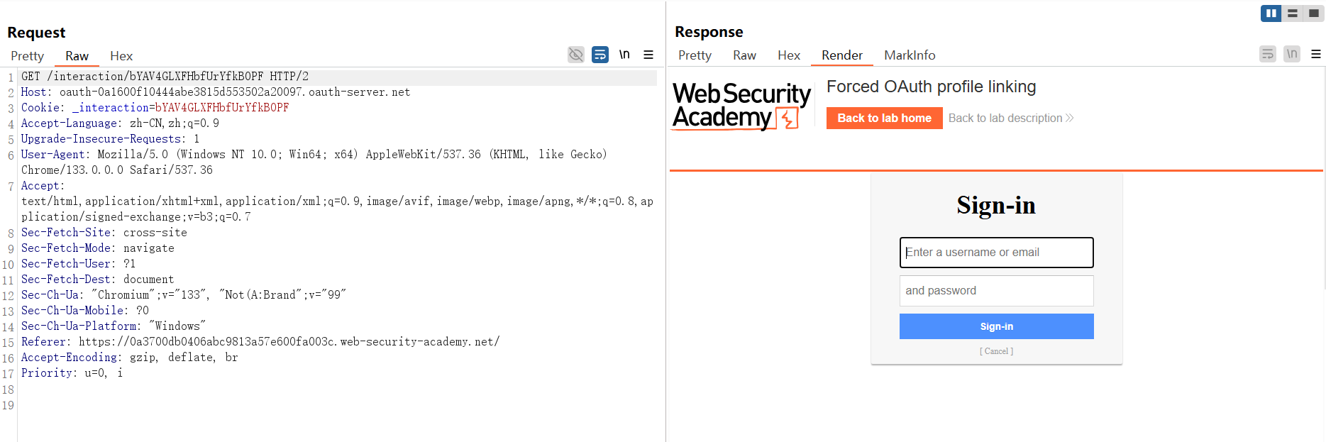The width and height of the screenshot is (1326, 442).
Task: Open Response MarkInfo tab
Action: point(910,55)
